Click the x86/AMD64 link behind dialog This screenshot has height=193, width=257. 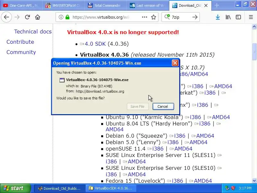[194, 74]
